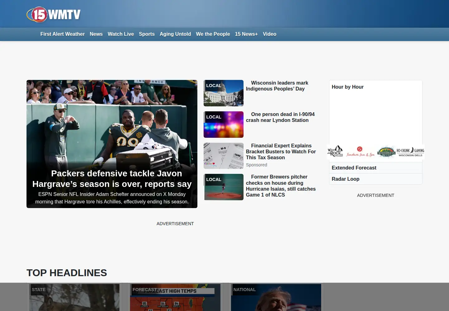Open the Watch Live page
Image resolution: width=449 pixels, height=311 pixels.
(x=121, y=34)
